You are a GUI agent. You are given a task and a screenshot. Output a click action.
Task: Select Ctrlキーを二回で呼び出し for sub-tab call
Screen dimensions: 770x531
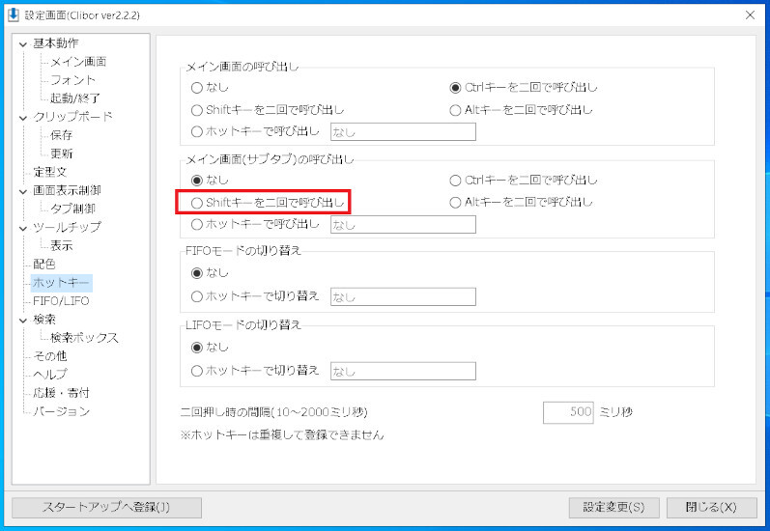coord(456,181)
